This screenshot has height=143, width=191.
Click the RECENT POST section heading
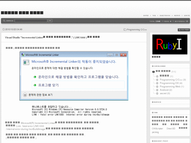pyautogui.click(x=160, y=141)
